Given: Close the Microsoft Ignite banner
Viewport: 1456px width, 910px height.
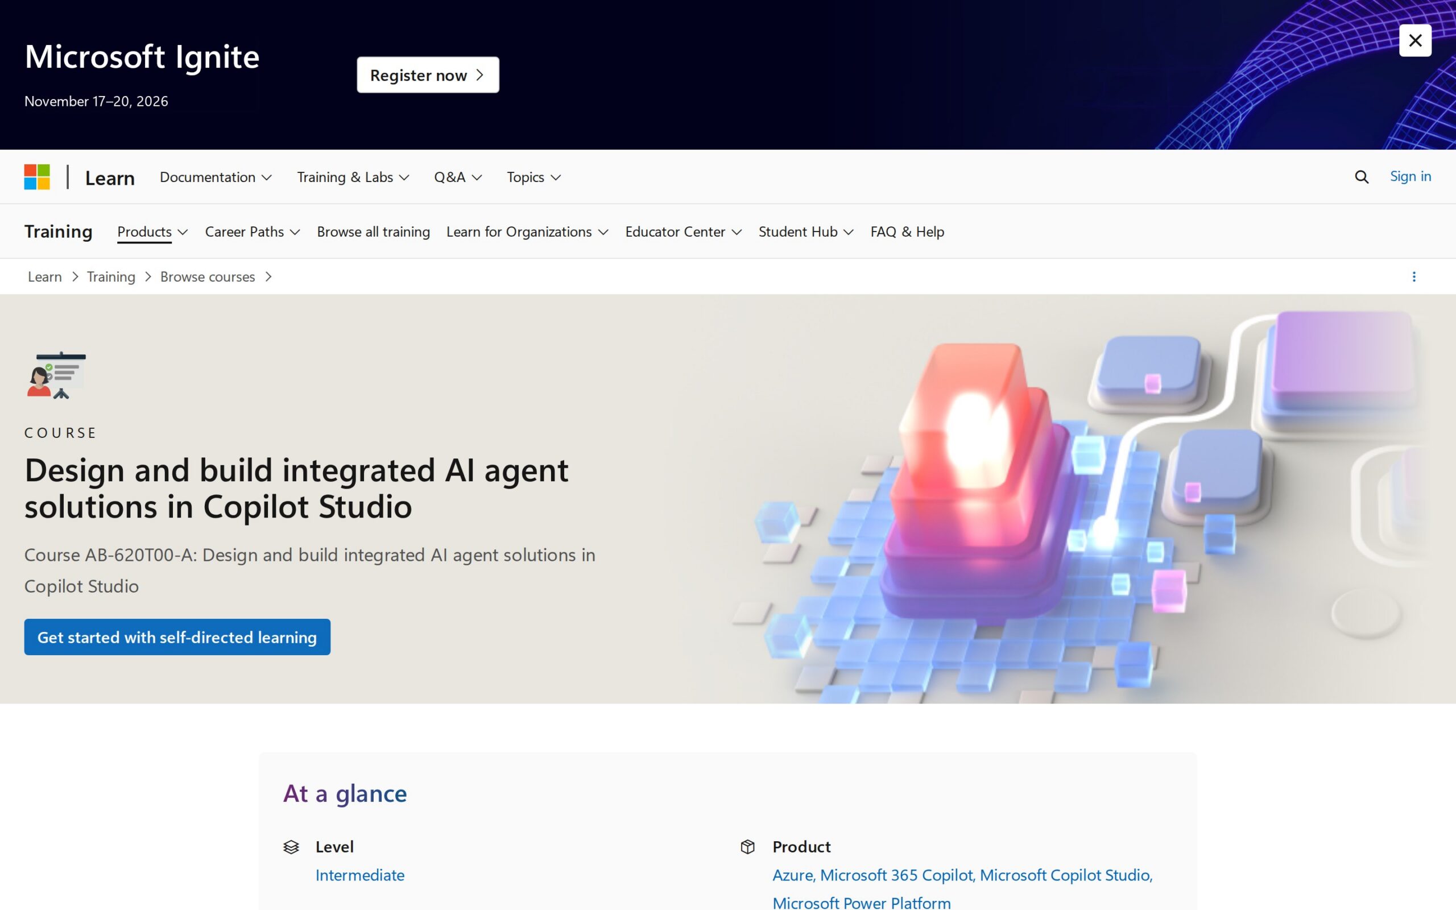Looking at the screenshot, I should click(1415, 40).
